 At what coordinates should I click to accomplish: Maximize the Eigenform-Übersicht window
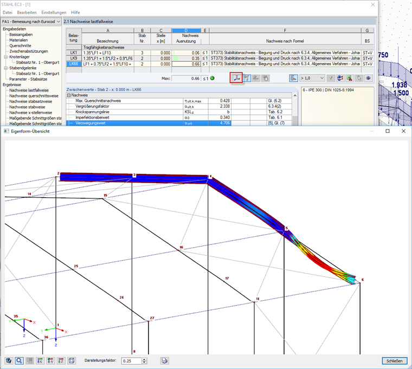[388, 131]
